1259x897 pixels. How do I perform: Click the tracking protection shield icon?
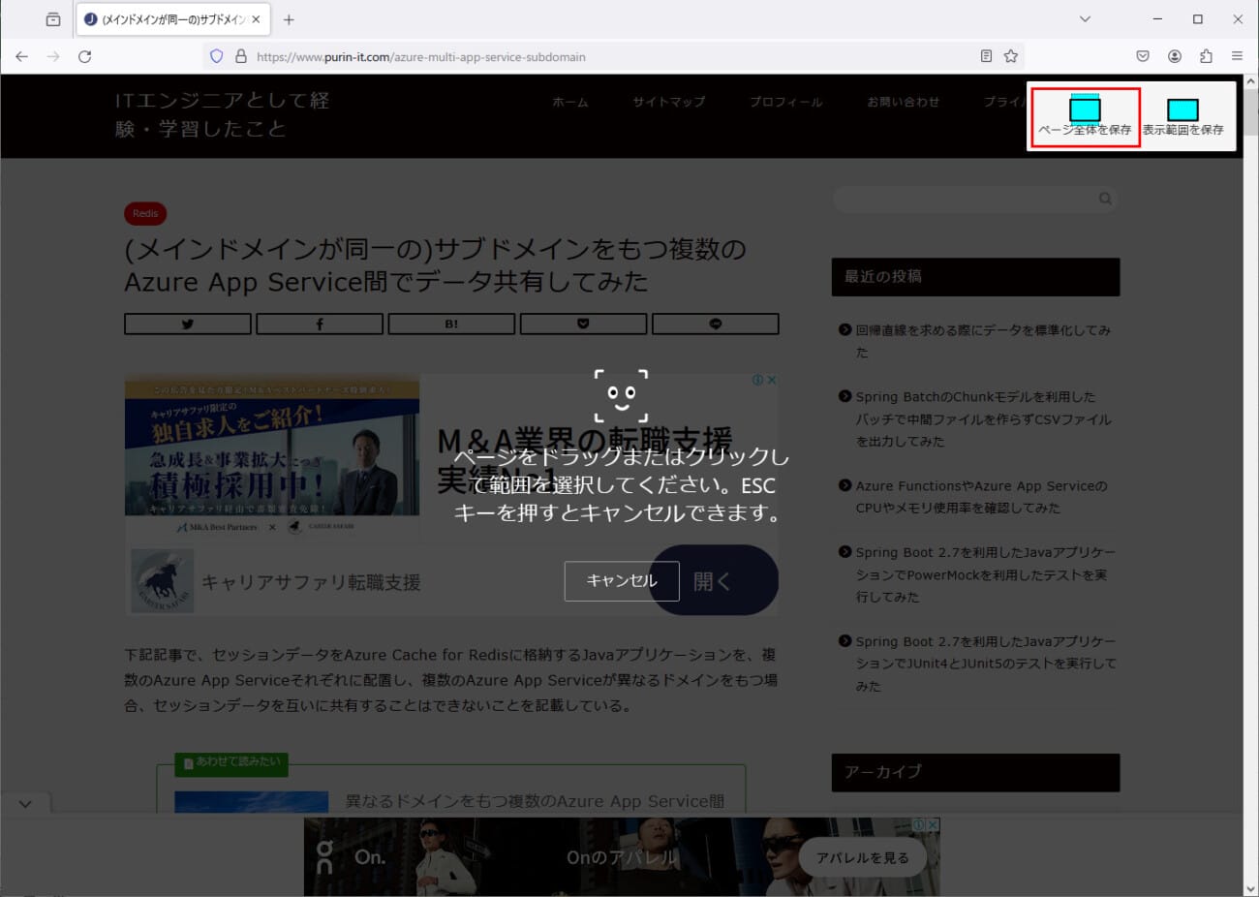[217, 56]
